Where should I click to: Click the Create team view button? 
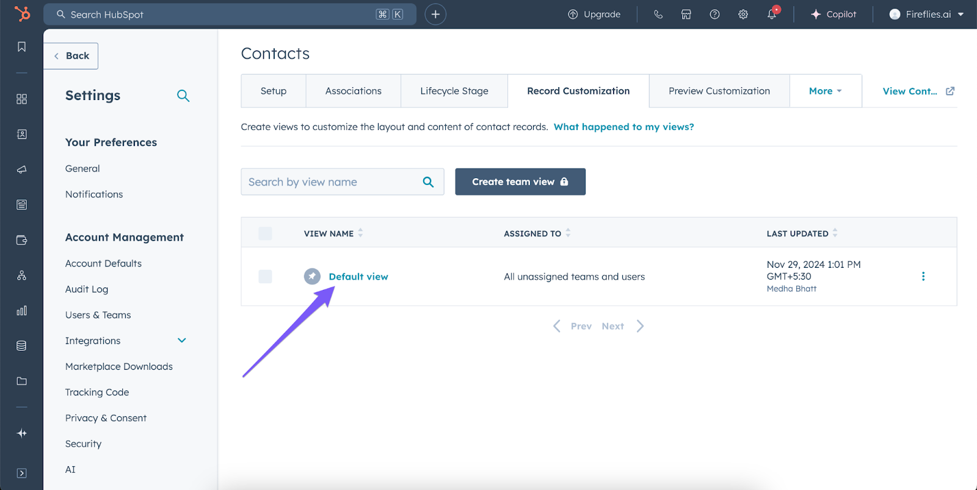click(x=520, y=182)
